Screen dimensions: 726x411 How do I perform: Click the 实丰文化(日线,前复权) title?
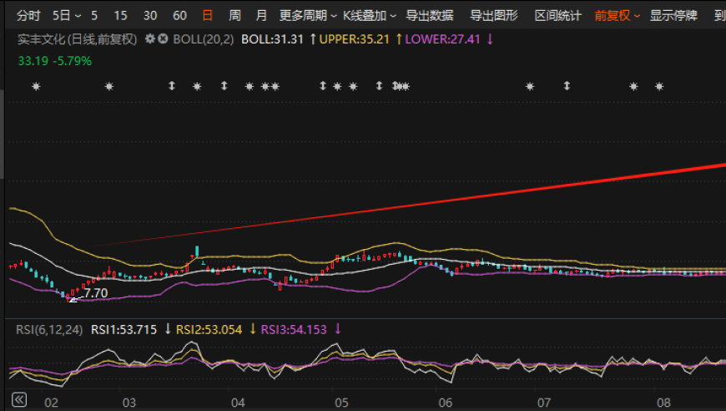coord(78,39)
